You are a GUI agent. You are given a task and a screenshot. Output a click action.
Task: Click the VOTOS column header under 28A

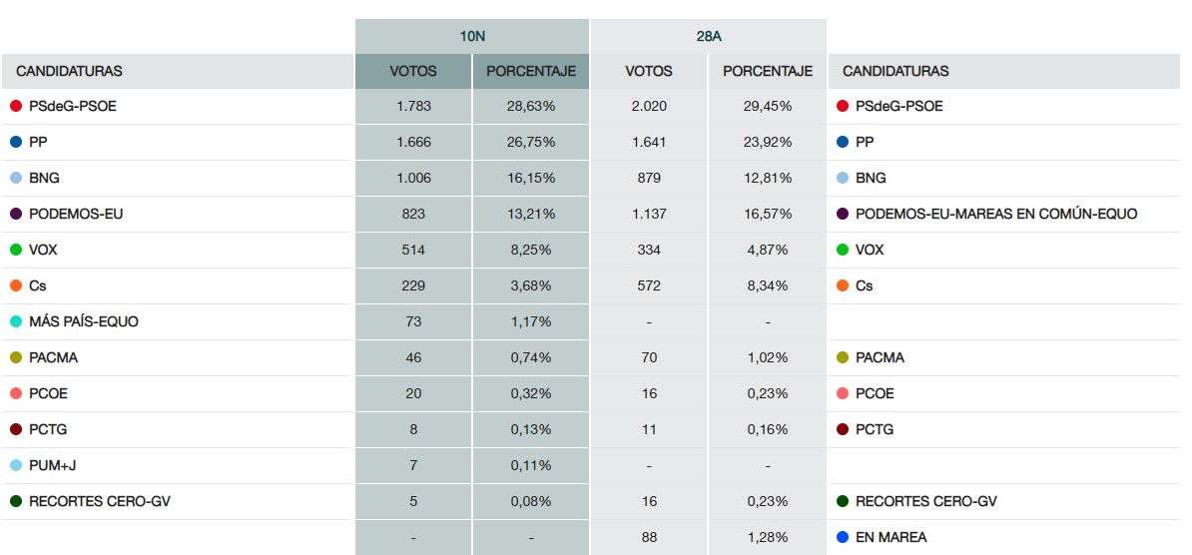(649, 71)
